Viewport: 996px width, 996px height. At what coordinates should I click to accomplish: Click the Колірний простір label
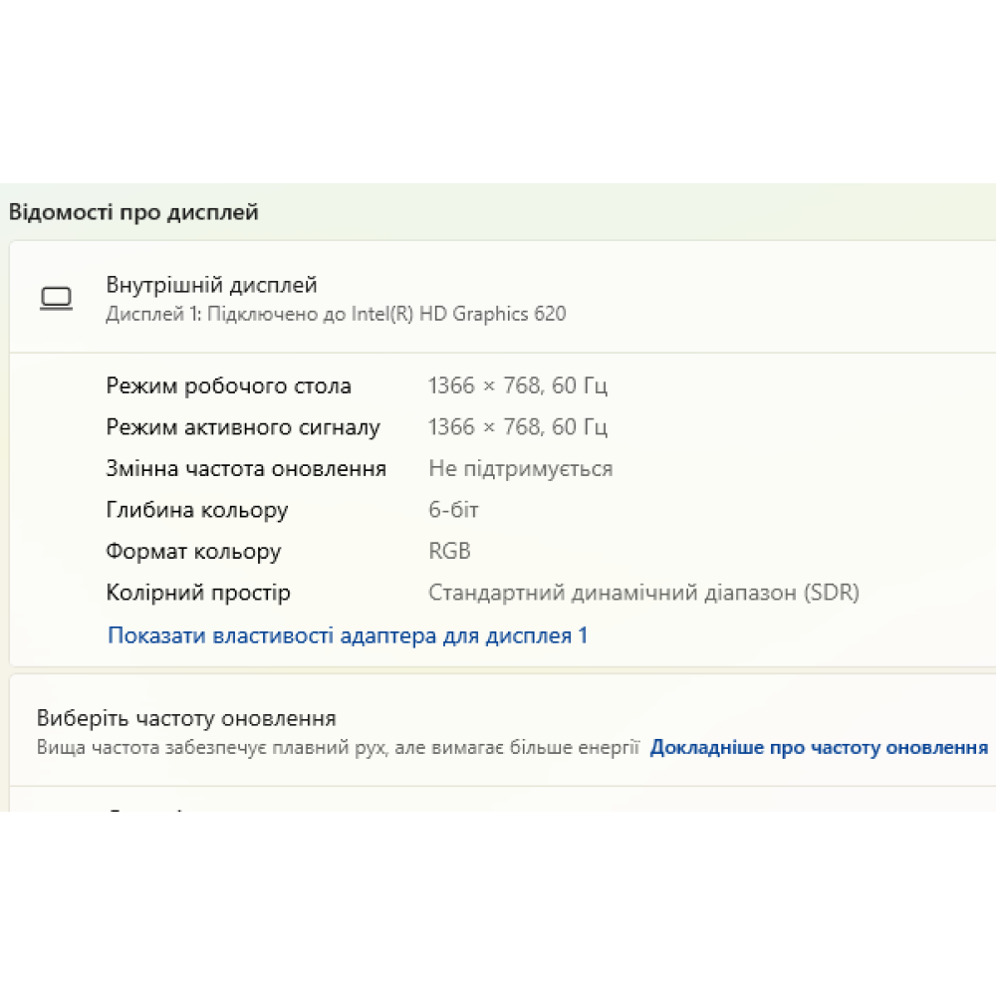point(198,593)
